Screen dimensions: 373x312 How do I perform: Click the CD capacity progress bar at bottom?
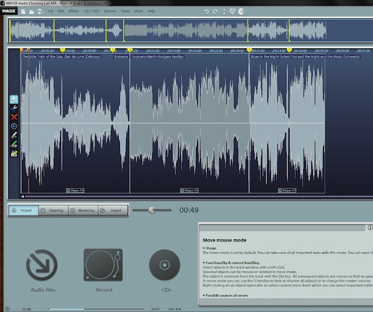point(97,309)
